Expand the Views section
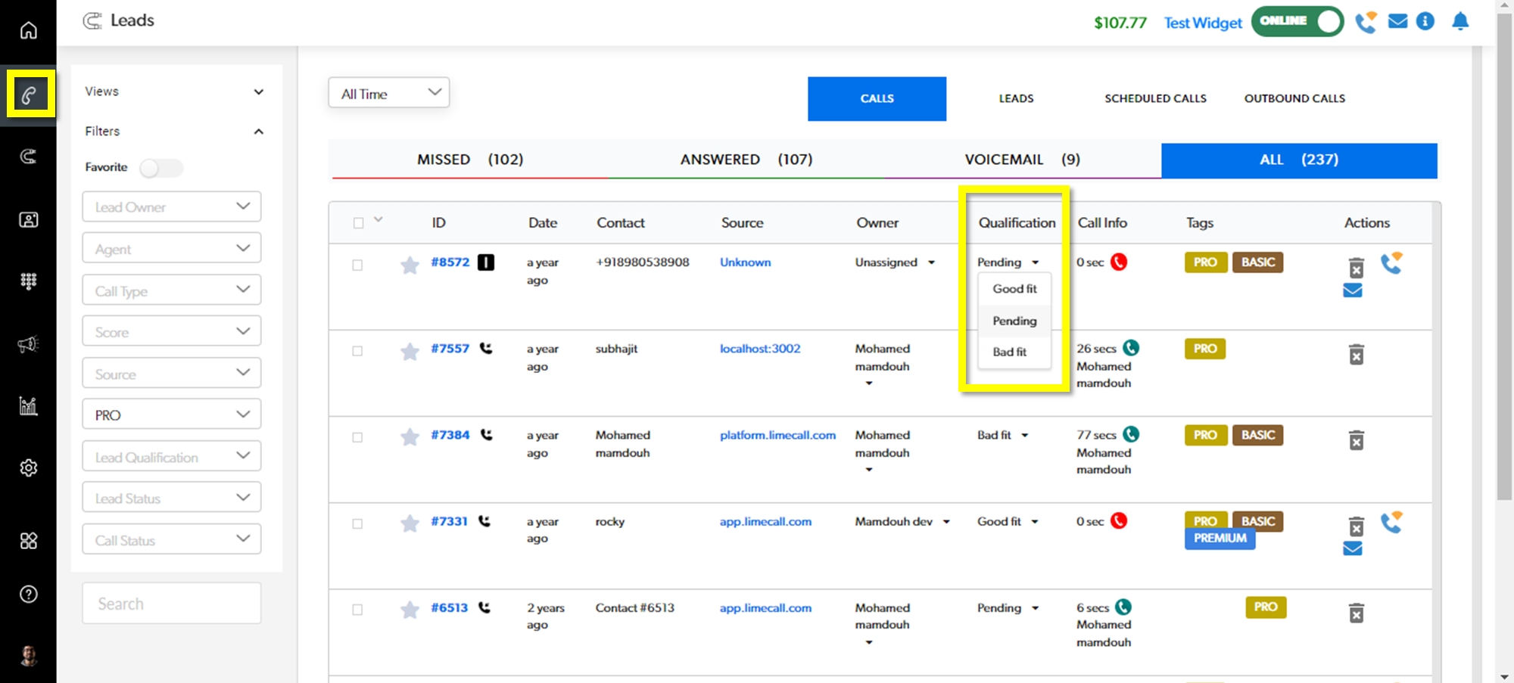This screenshot has height=683, width=1514. coord(174,92)
